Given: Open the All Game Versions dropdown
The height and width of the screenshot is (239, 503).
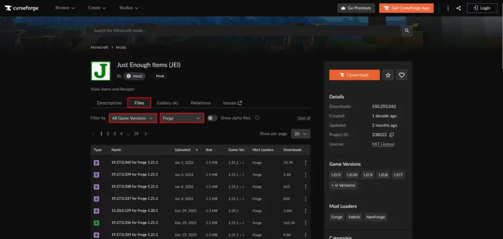Looking at the screenshot, I should (132, 118).
